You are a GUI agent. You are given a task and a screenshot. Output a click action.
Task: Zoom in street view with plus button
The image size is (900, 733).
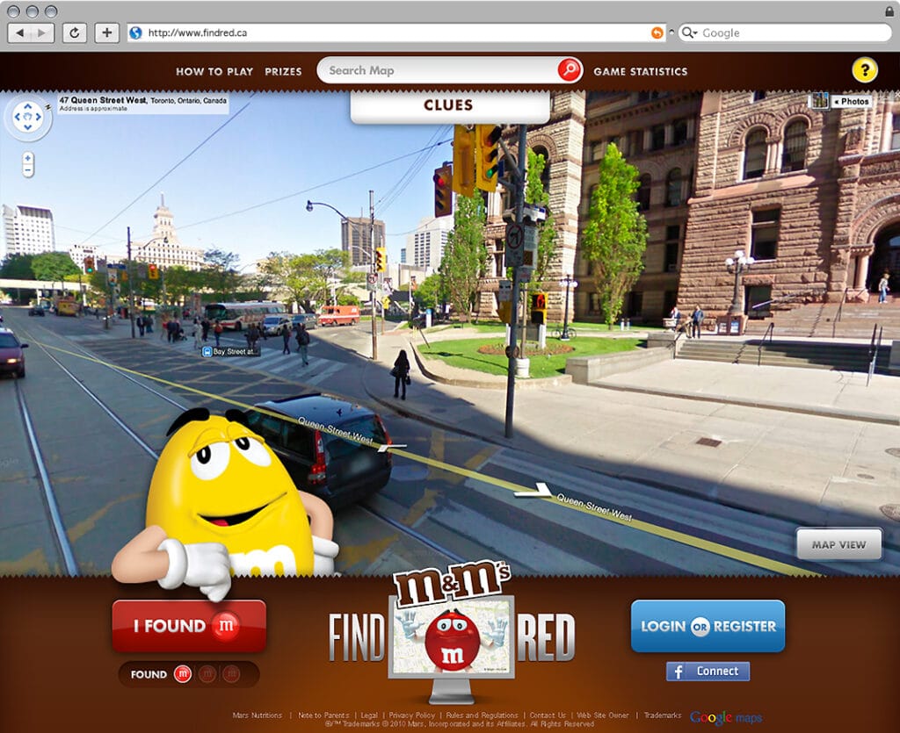click(27, 158)
